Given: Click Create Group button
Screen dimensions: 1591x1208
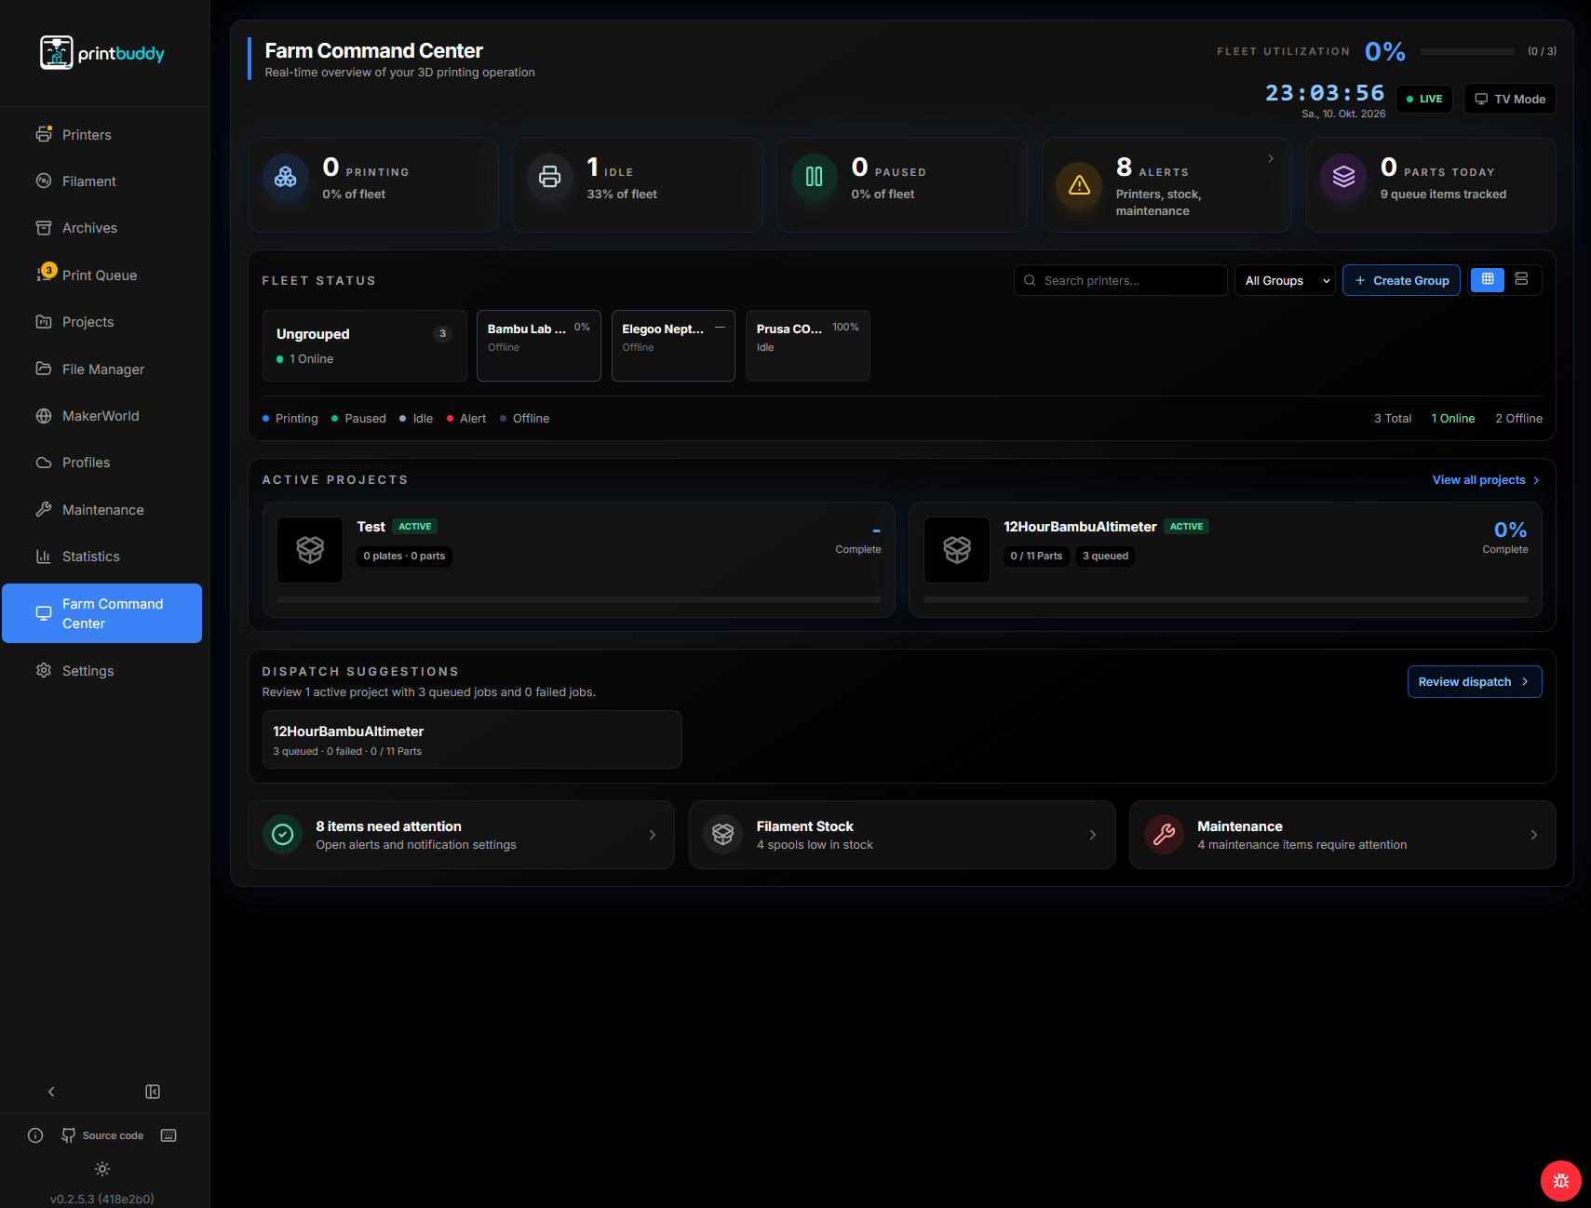Looking at the screenshot, I should click(x=1401, y=280).
